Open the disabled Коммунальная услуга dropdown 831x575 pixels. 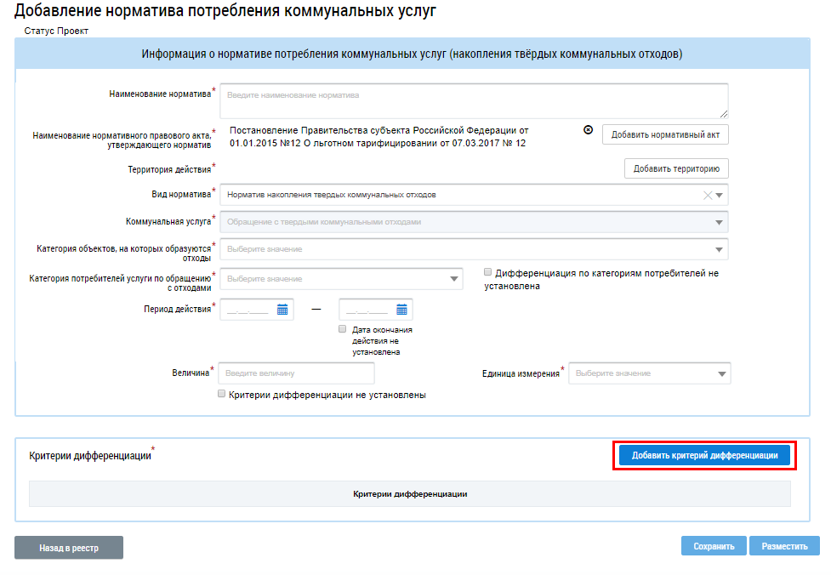[474, 222]
